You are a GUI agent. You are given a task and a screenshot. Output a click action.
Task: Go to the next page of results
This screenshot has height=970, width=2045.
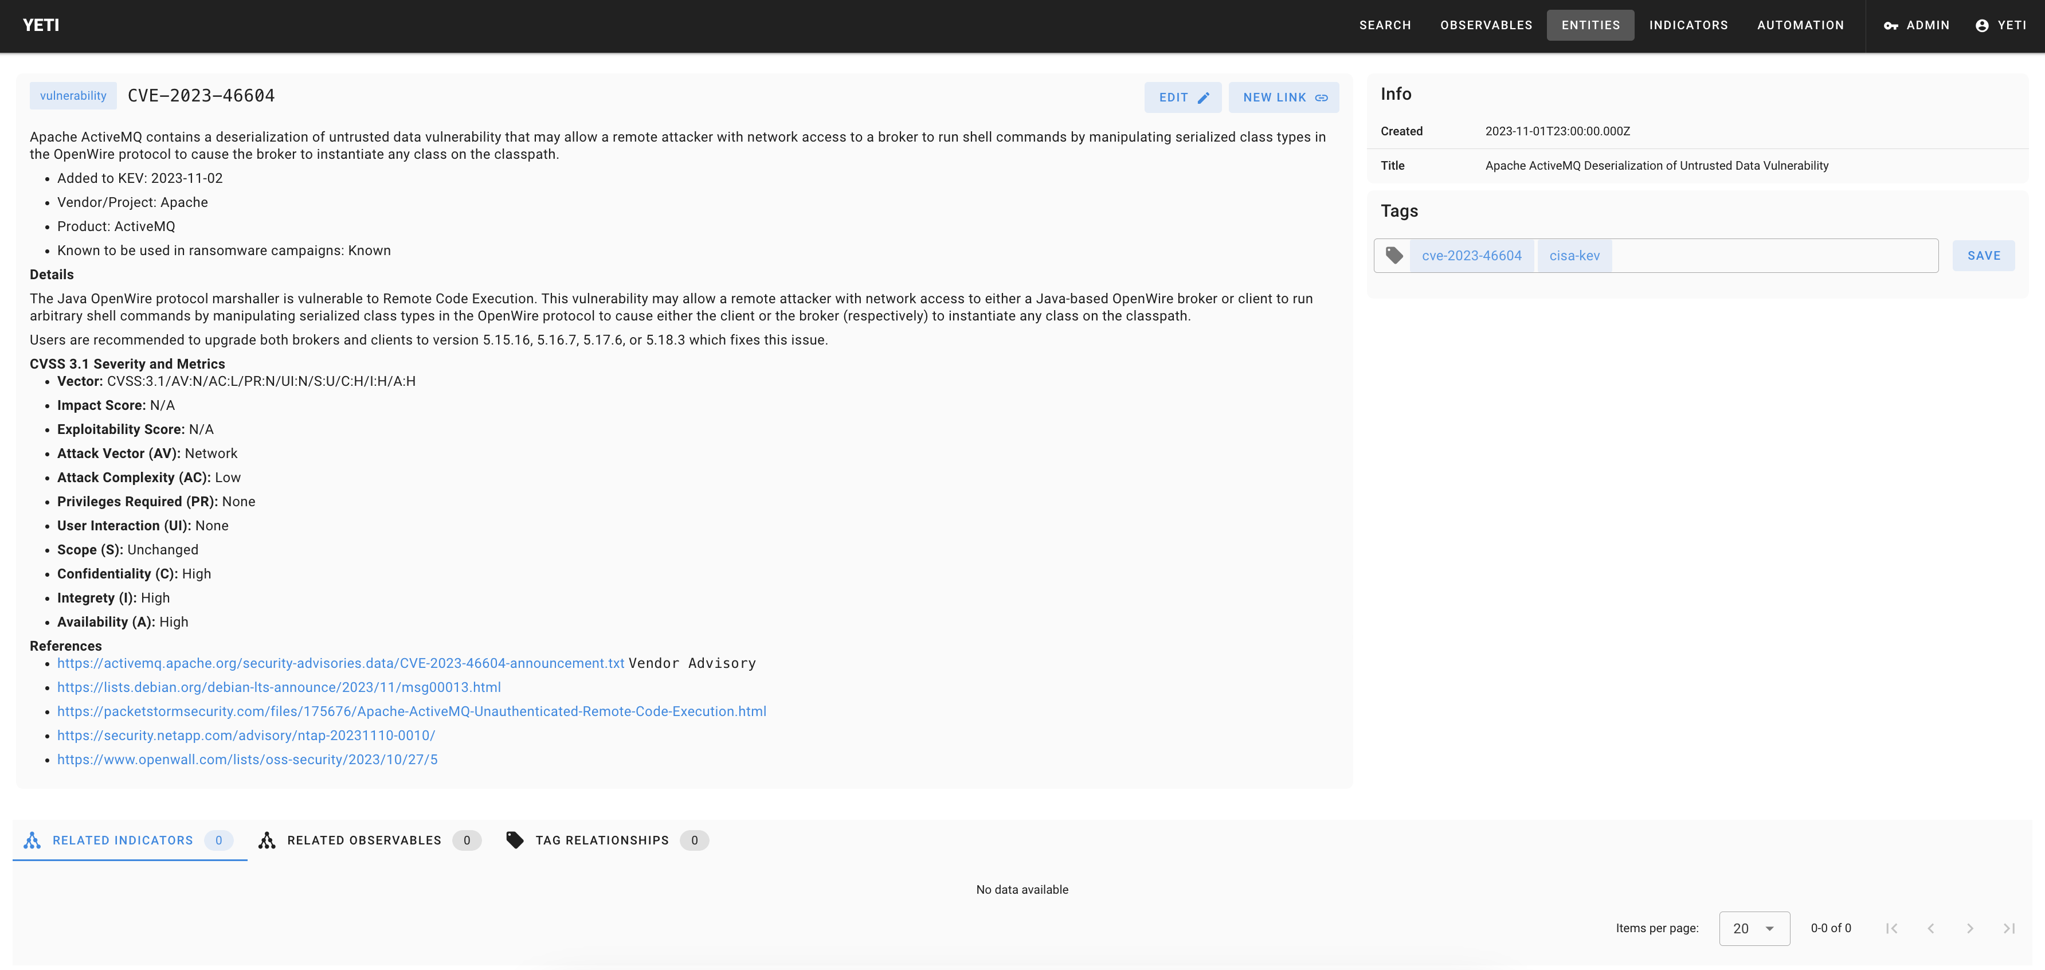1969,928
